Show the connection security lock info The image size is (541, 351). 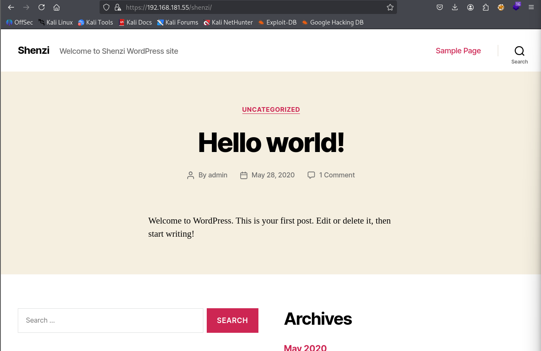point(118,7)
